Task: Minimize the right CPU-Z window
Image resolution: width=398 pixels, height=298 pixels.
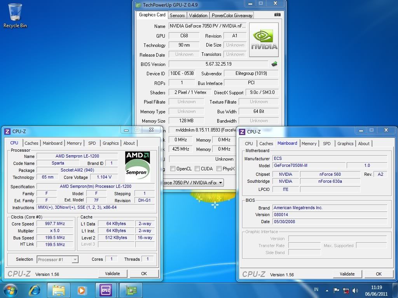Action: click(x=361, y=130)
